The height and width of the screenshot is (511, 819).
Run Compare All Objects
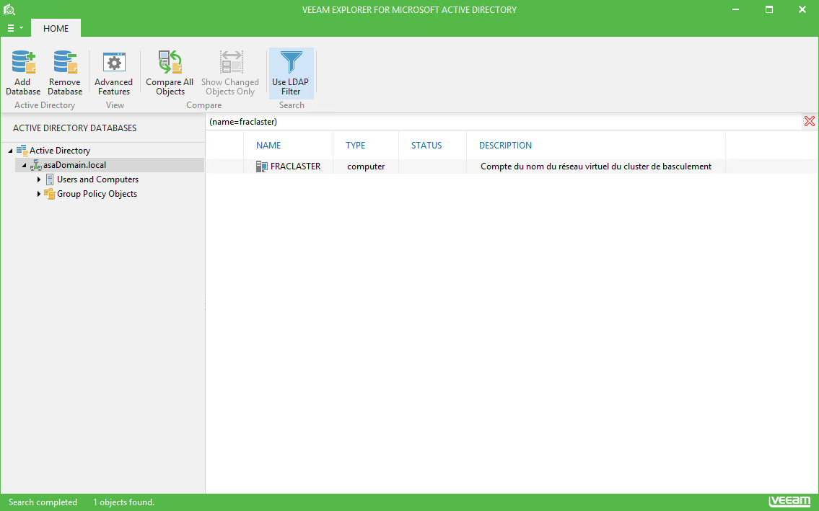170,72
